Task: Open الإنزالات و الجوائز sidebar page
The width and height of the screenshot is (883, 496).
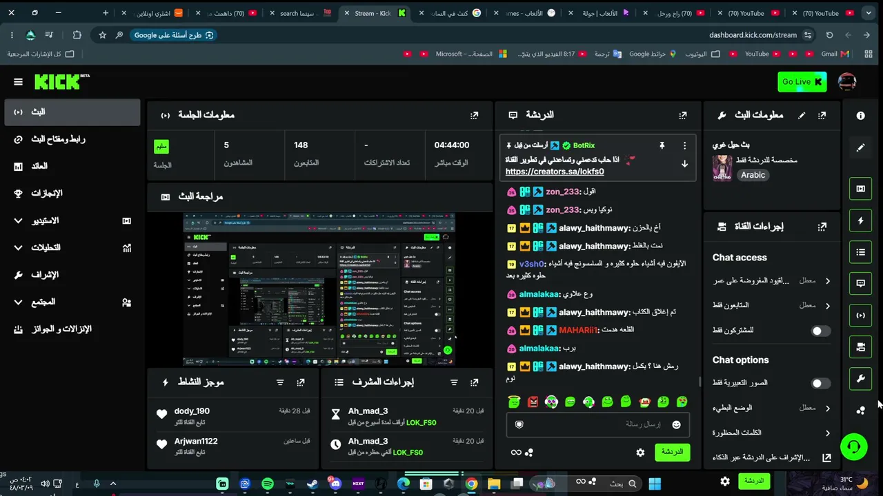Action: click(x=72, y=329)
